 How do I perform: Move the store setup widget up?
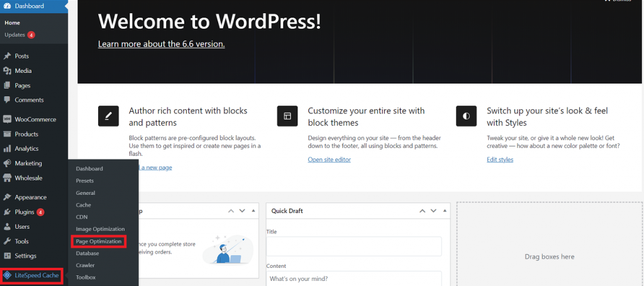(231, 211)
